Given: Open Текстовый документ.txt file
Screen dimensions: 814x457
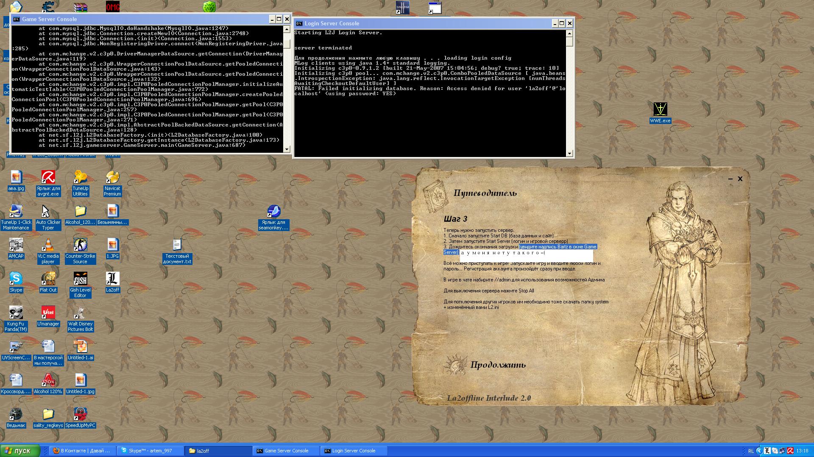Looking at the screenshot, I should pyautogui.click(x=177, y=245).
